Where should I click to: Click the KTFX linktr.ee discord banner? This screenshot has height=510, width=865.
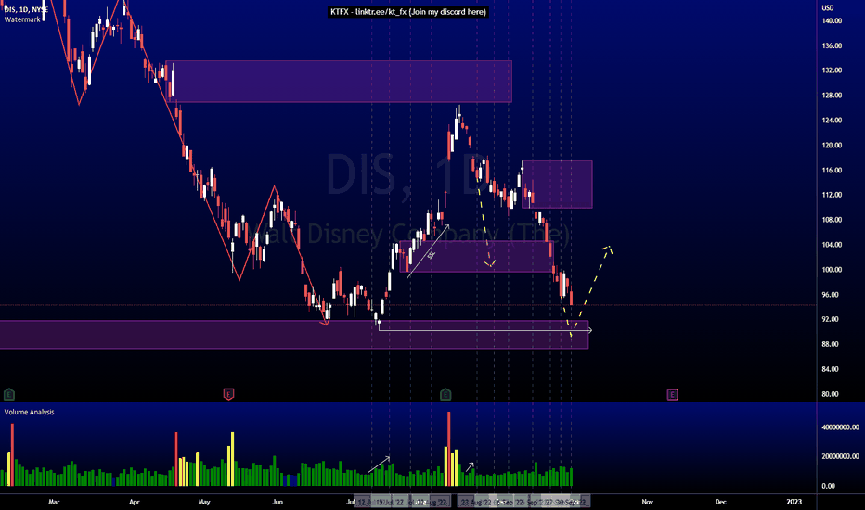click(408, 11)
